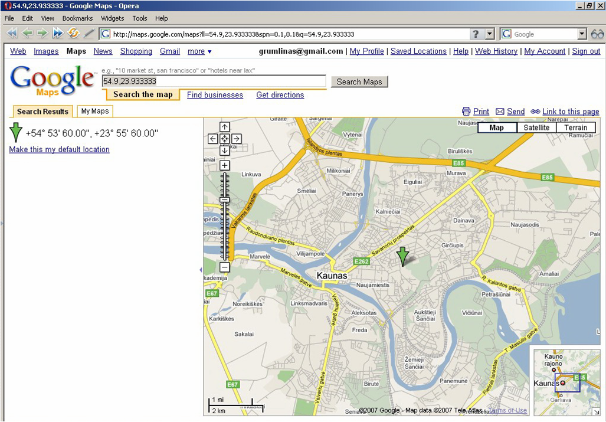The height and width of the screenshot is (422, 606).
Task: Click the Wand password icon
Action: [89, 34]
